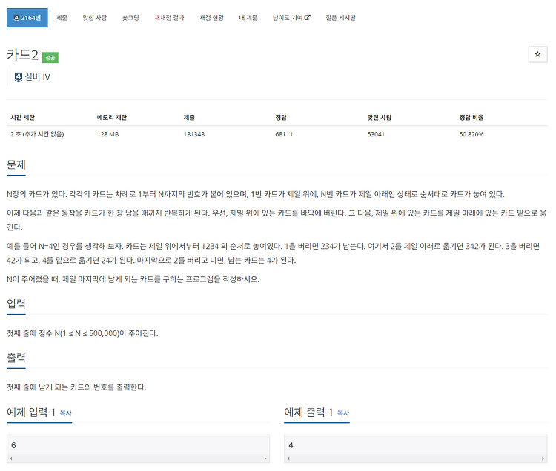Open the 난이도 기여 external link
This screenshot has width=556, height=471.
click(291, 18)
